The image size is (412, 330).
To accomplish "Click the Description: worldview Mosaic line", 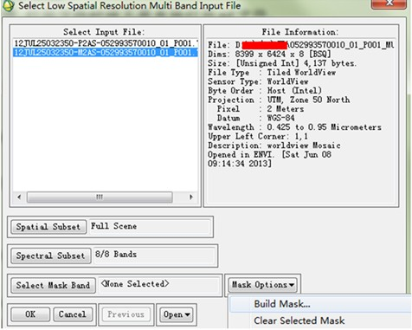I will coord(274,146).
